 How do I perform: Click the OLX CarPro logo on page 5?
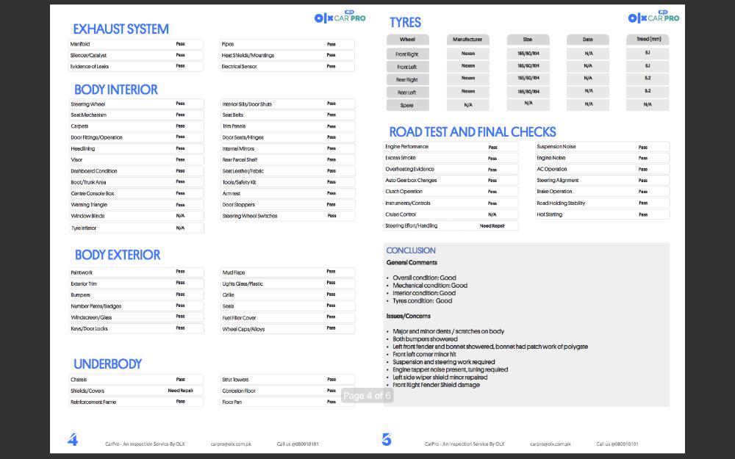(653, 18)
